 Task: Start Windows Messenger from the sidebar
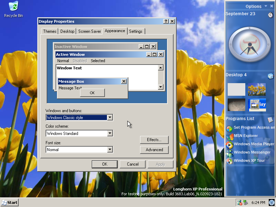[x=252, y=152]
